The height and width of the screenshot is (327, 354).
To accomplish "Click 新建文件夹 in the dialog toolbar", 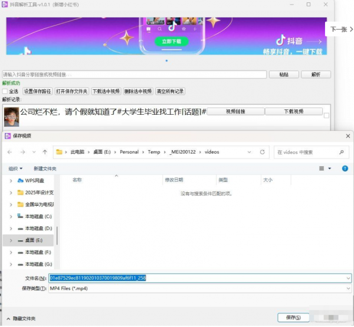I will [45, 169].
